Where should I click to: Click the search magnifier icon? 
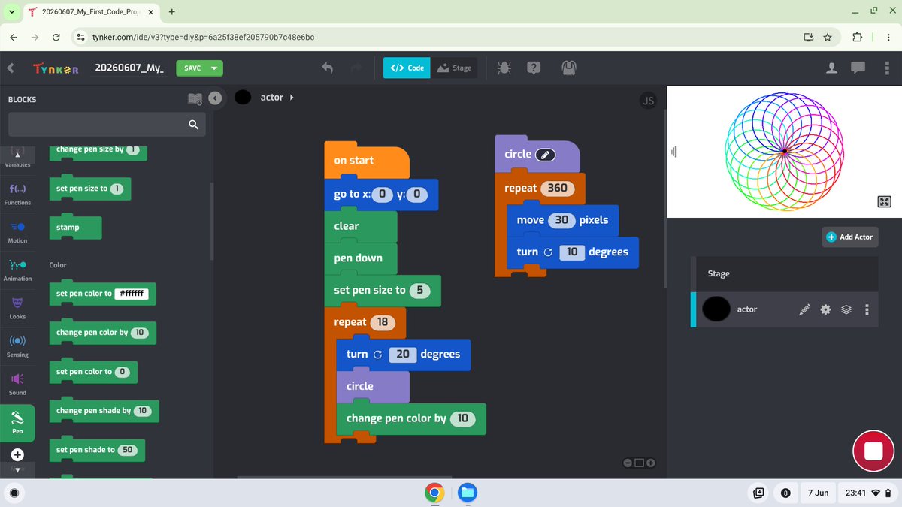194,125
